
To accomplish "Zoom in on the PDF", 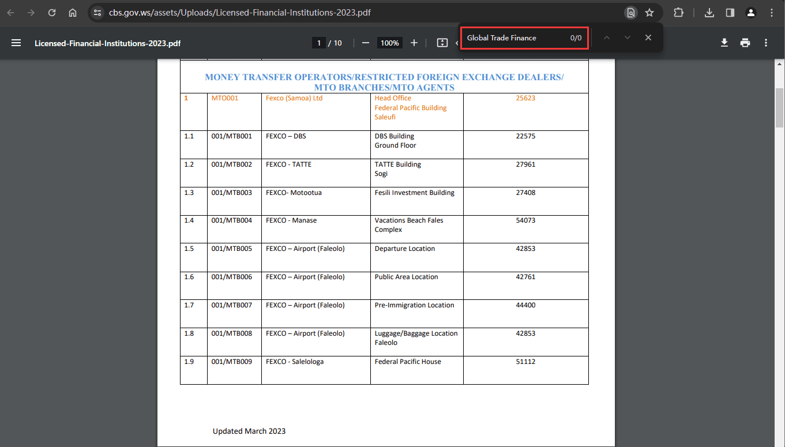I will tap(414, 43).
